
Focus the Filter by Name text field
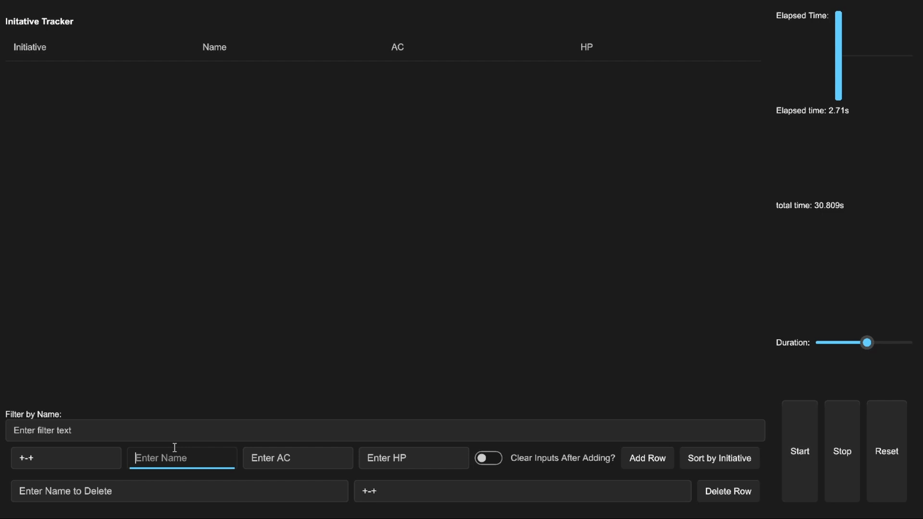coord(385,430)
